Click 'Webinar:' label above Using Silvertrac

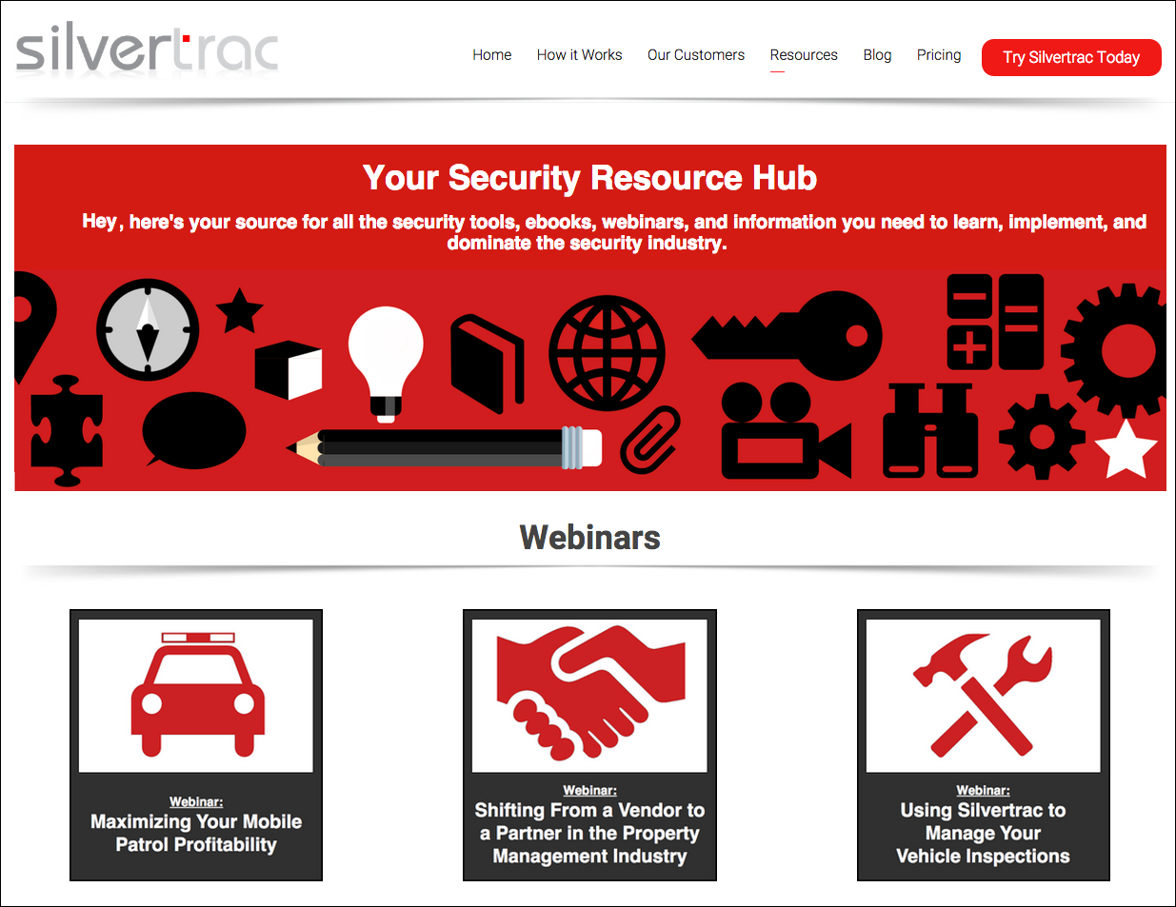pos(983,791)
